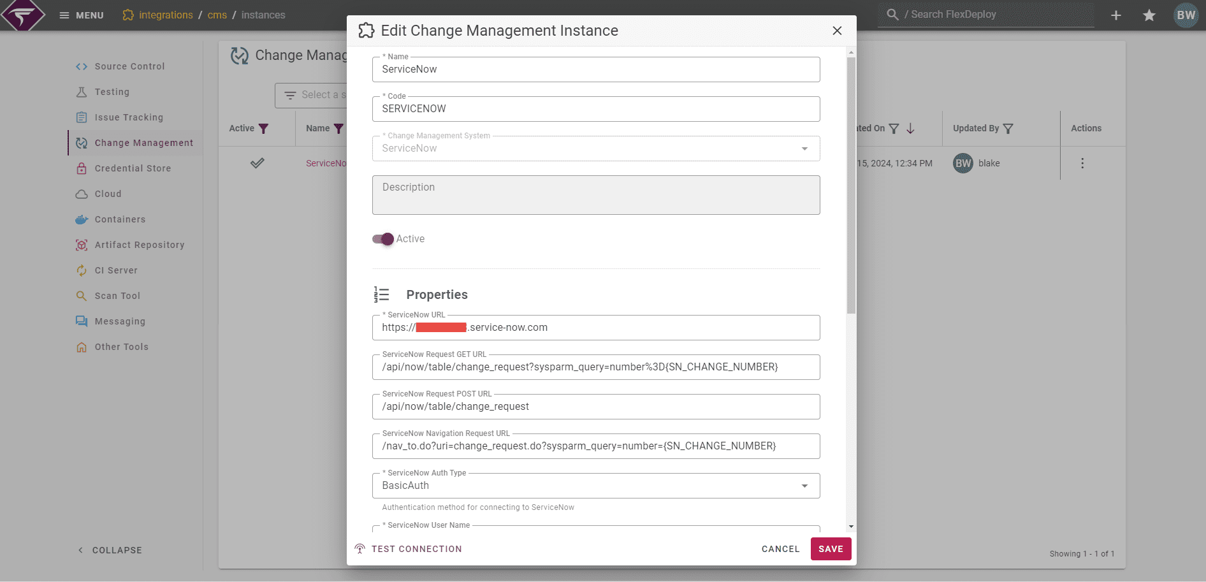Open row actions three-dot menu
1206x582 pixels.
tap(1082, 163)
